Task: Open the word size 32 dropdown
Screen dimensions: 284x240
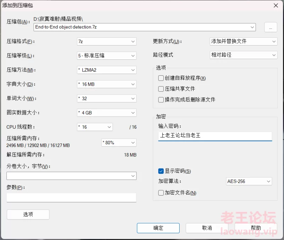Action: click(x=107, y=98)
